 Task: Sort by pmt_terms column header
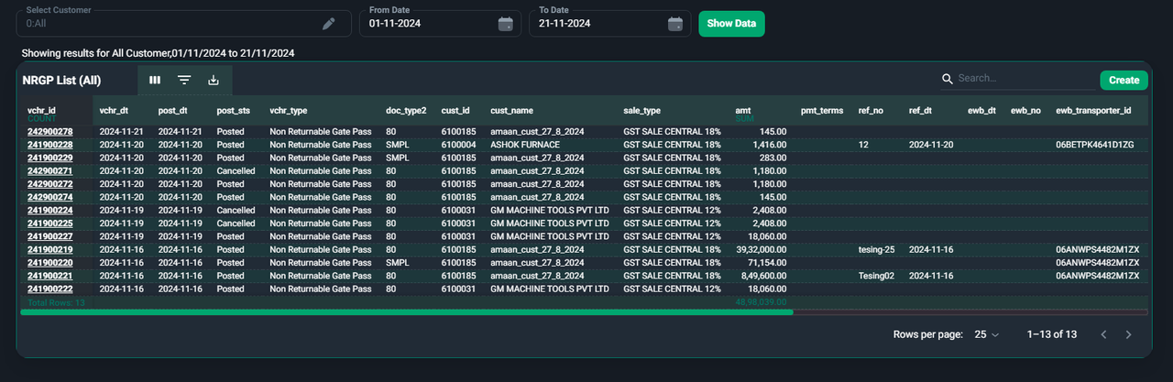(822, 111)
